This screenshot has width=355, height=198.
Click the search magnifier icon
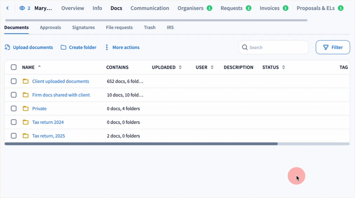tap(245, 47)
